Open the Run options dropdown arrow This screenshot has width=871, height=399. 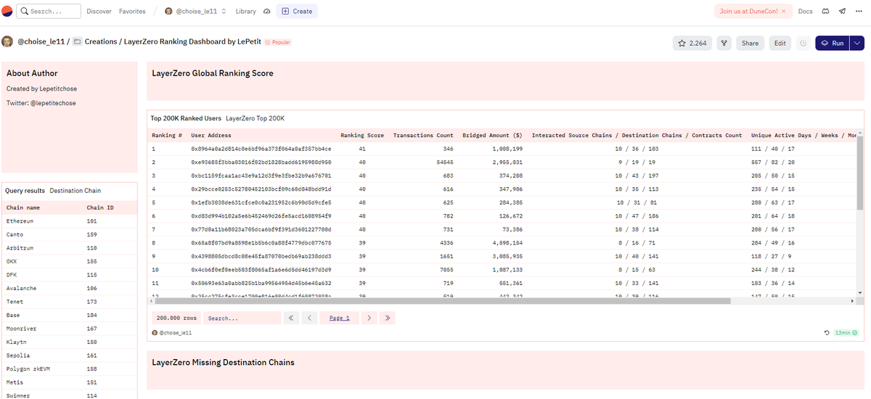click(857, 44)
